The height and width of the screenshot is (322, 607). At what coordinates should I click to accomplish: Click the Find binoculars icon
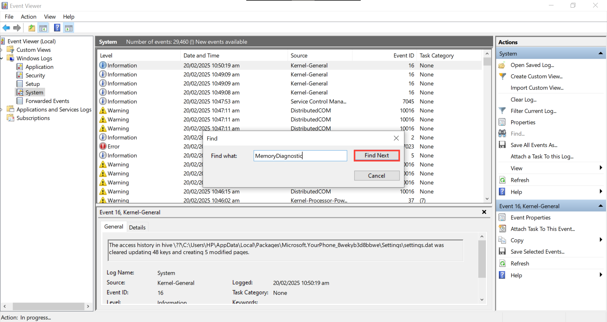tap(502, 134)
